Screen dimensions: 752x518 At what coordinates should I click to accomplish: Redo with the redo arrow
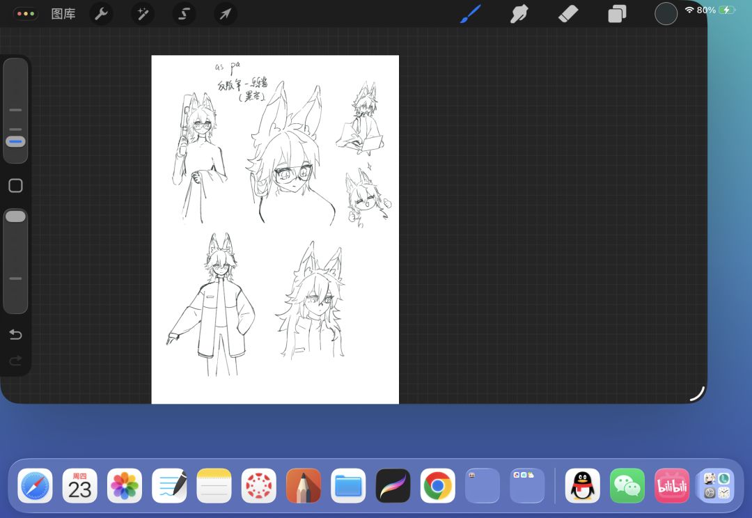[x=15, y=360]
